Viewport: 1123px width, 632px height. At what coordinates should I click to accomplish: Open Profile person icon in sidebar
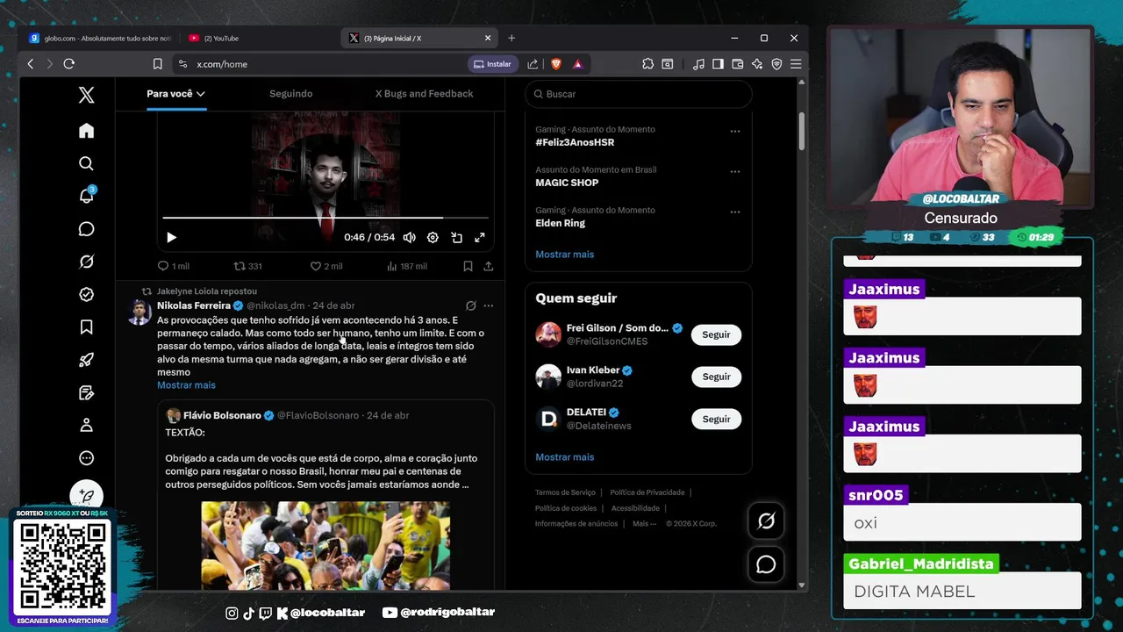86,425
